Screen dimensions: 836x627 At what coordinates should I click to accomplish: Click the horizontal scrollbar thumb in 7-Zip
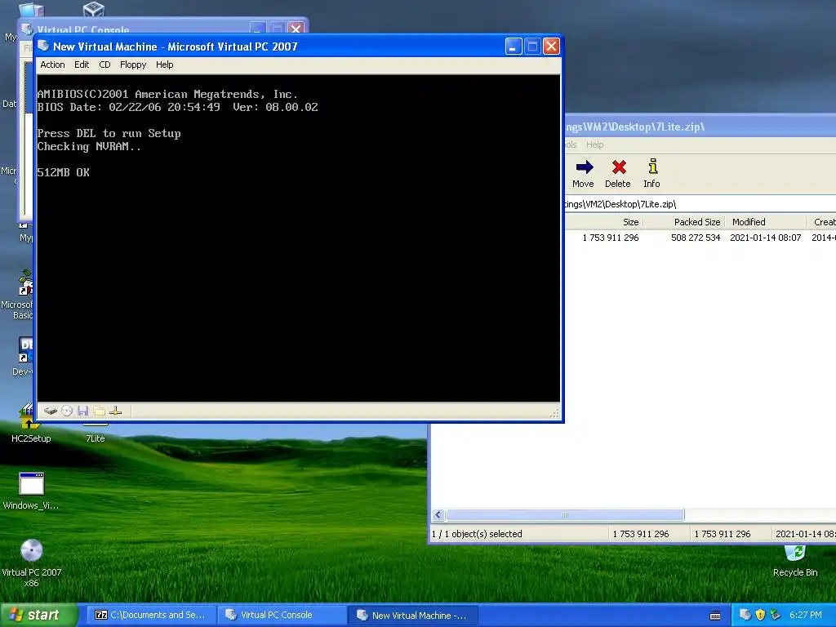pos(565,515)
